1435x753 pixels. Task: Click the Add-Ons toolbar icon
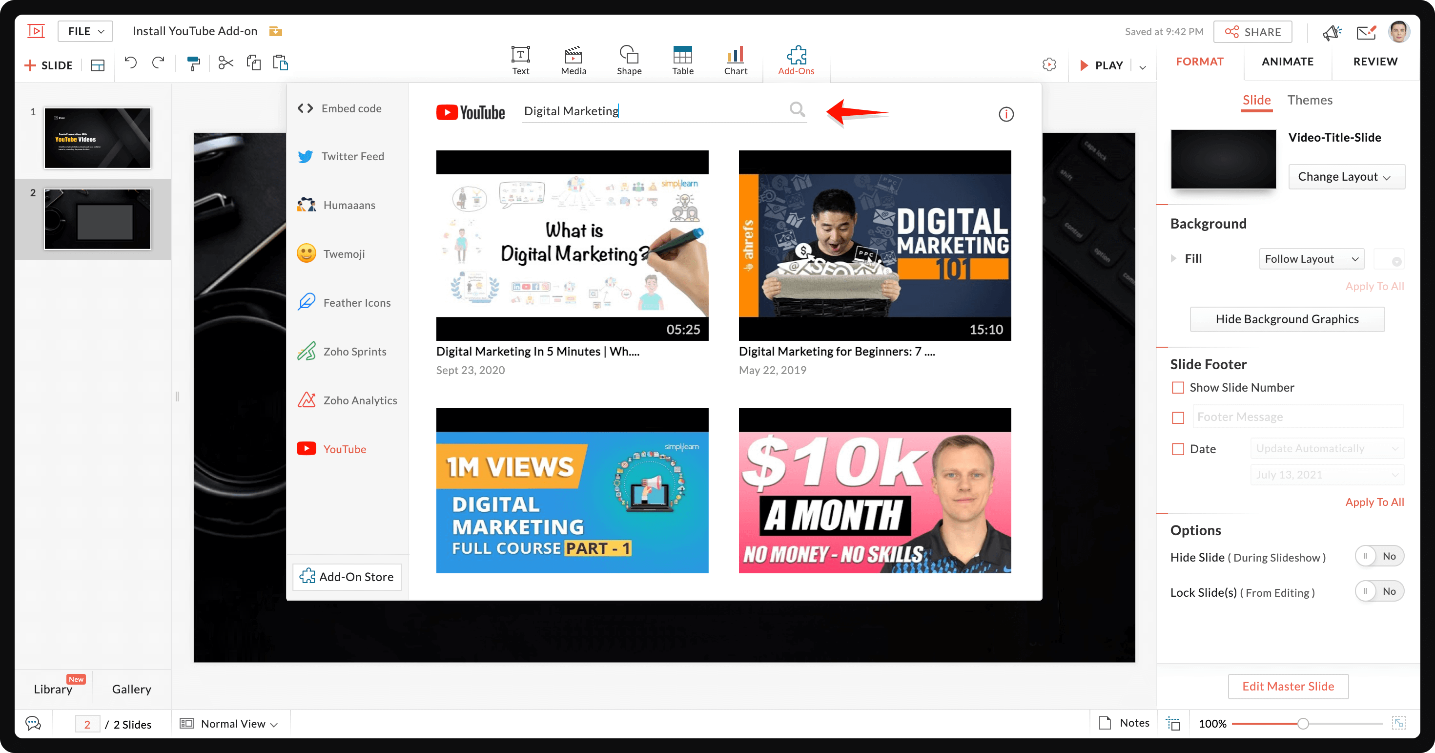[x=795, y=59]
